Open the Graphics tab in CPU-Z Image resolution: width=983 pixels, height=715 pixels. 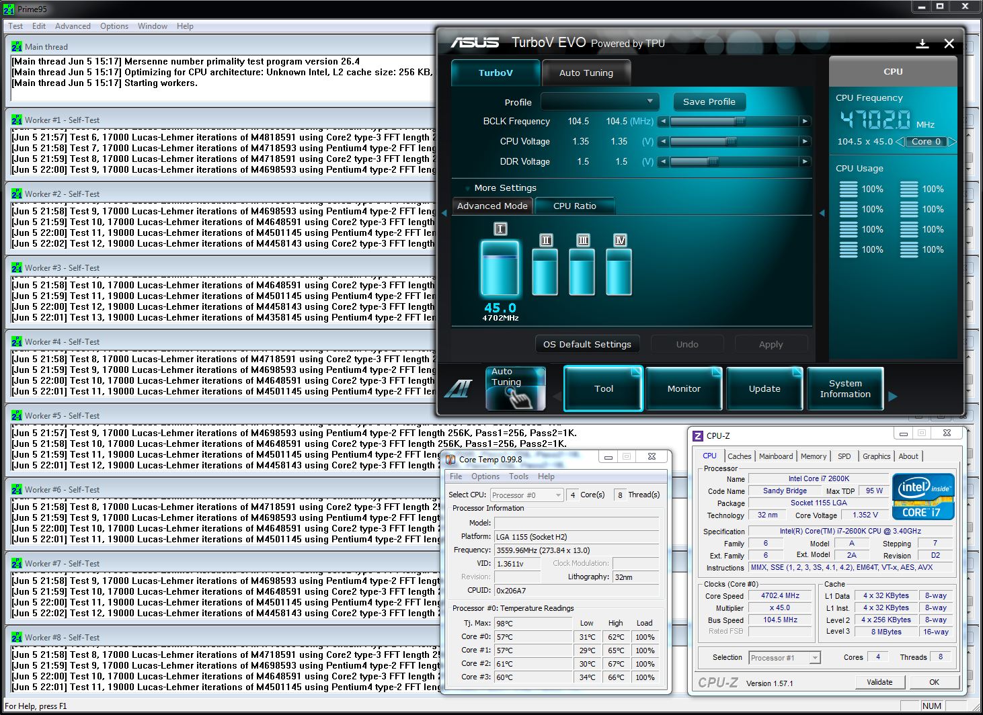[x=876, y=456]
